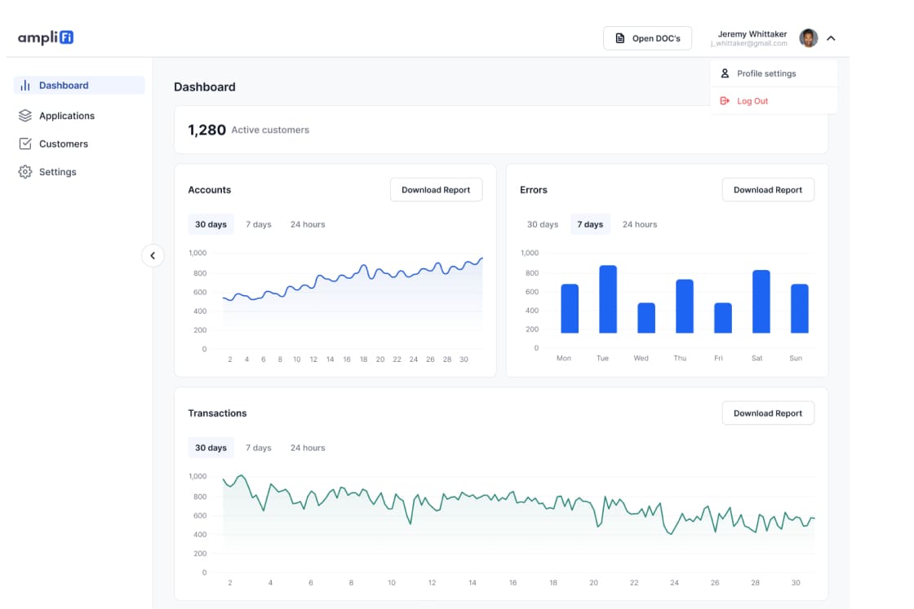Image resolution: width=914 pixels, height=609 pixels.
Task: Click the Active customers label
Action: coord(270,130)
